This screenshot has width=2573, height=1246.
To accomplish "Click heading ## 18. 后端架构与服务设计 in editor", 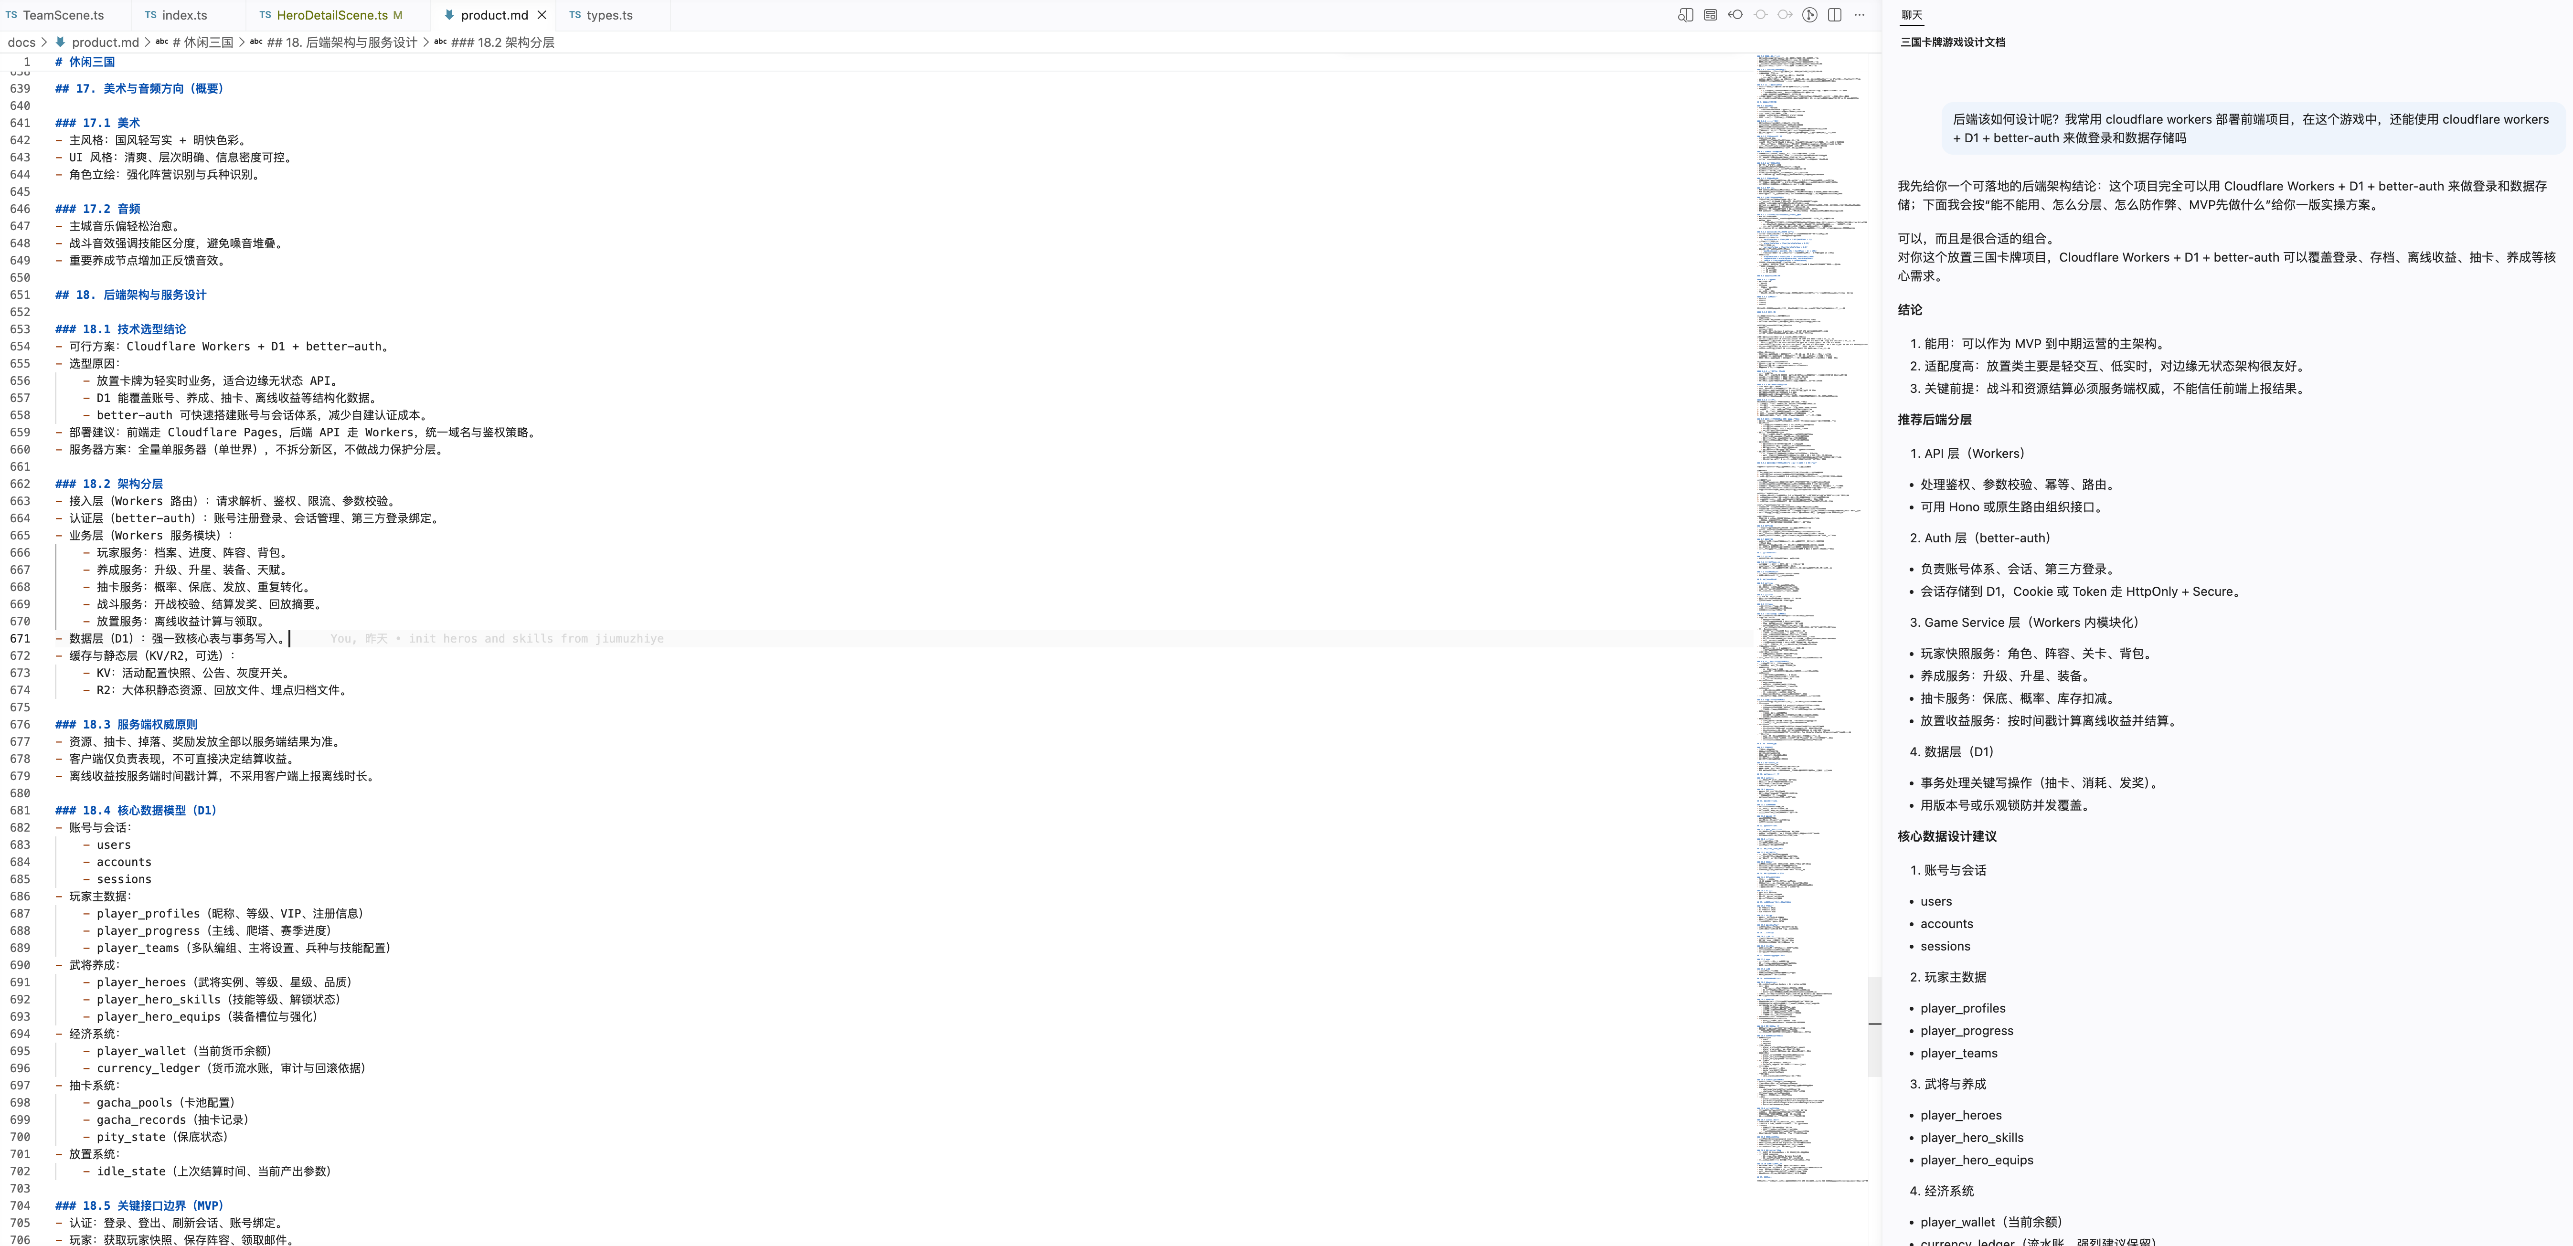I will pyautogui.click(x=131, y=295).
